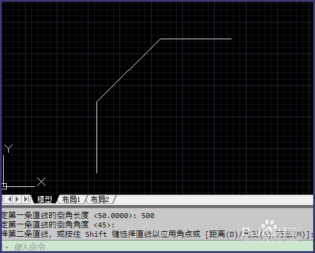Click the UCS origin square icon
The height and width of the screenshot is (253, 315).
[x=4, y=186]
